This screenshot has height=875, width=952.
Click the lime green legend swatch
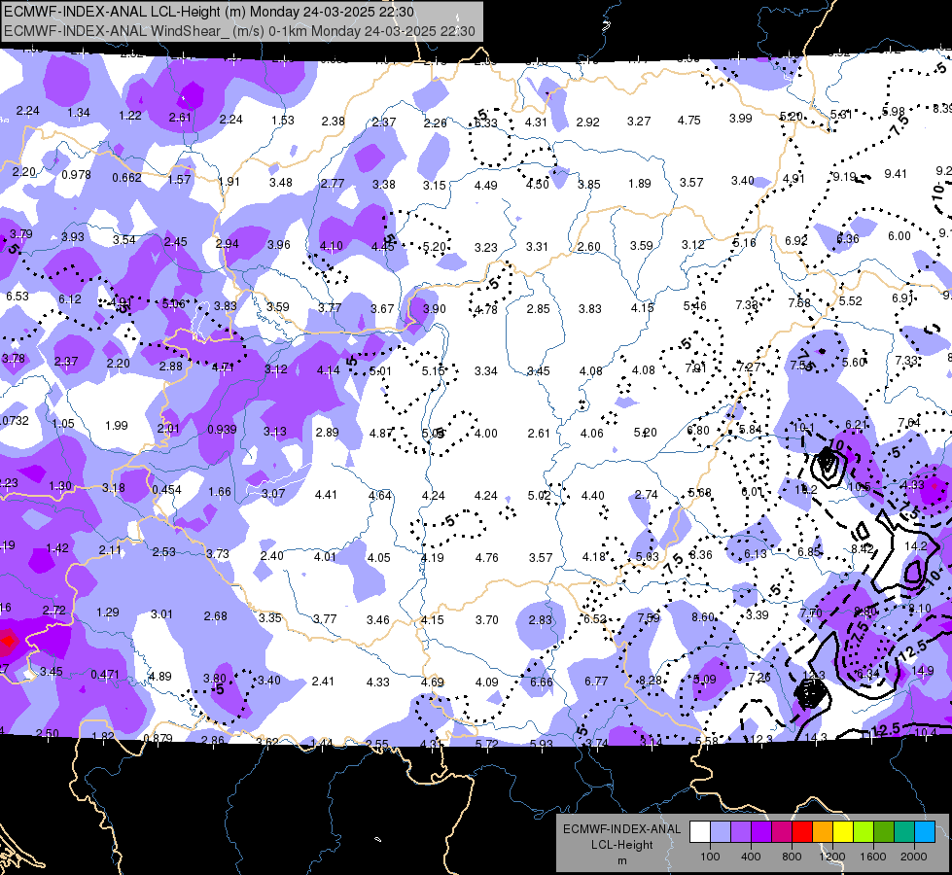pos(864,832)
